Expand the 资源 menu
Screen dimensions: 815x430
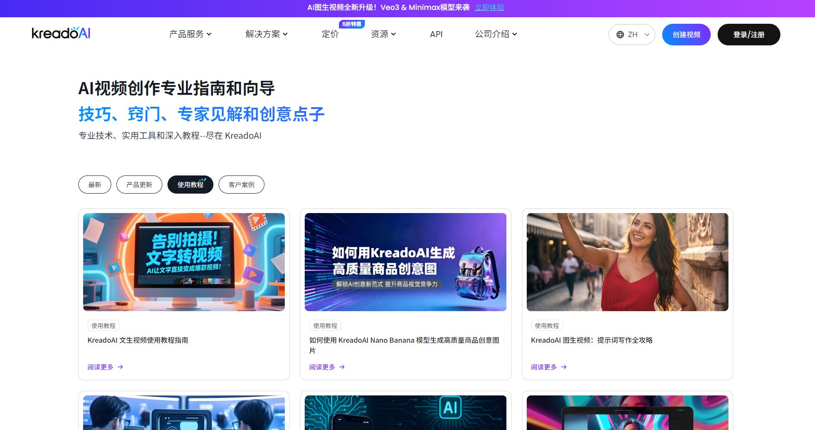tap(383, 34)
